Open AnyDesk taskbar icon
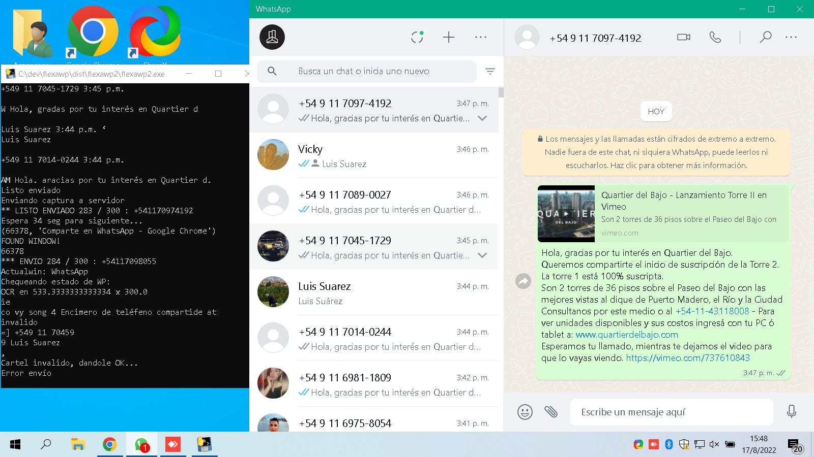Image resolution: width=814 pixels, height=457 pixels. [173, 445]
